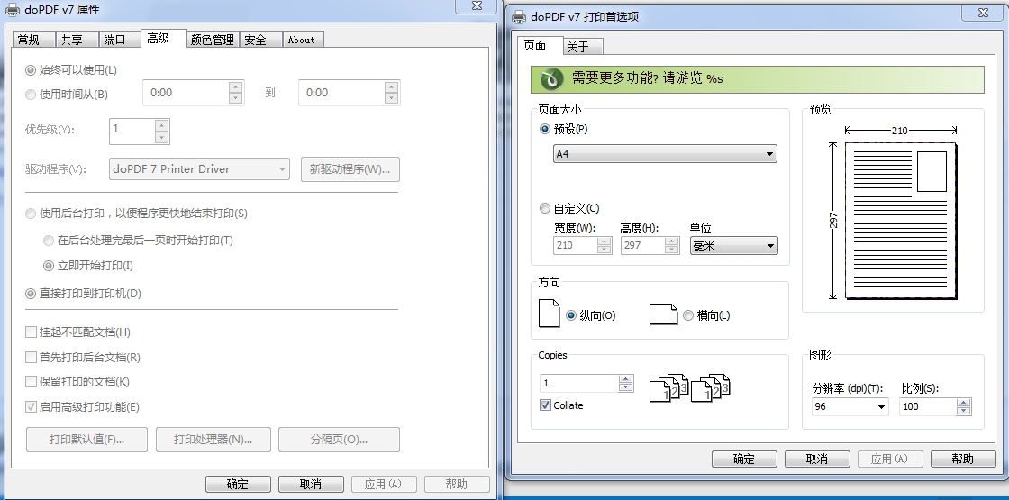Click 打印处理器(N)... button

[x=213, y=440]
